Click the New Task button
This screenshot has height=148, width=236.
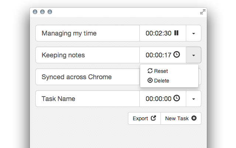click(181, 118)
